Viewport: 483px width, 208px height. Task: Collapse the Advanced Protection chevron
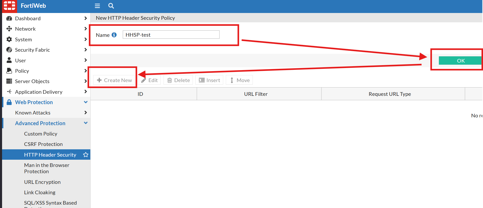pos(86,123)
